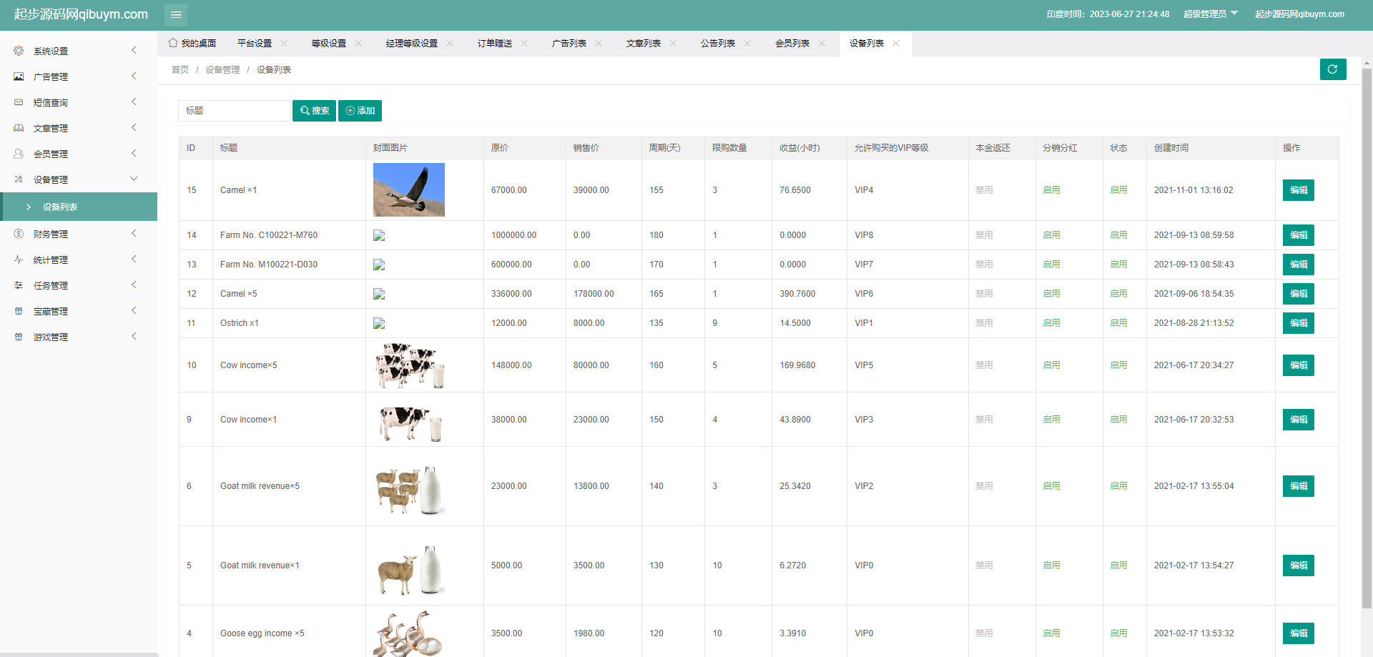Click the 我的桌面 home tab icon

point(173,43)
